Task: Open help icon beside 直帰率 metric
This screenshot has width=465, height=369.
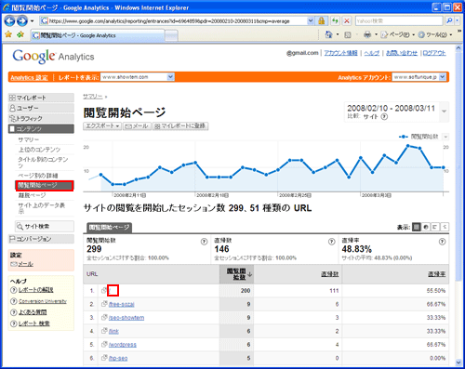Action: (x=443, y=242)
